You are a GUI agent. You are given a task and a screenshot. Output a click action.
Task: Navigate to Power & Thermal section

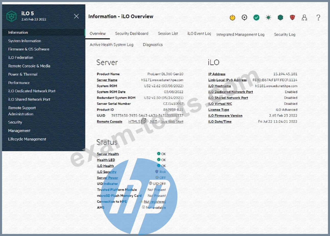23,74
